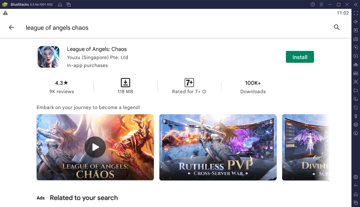Click the sidebar play-circle macro icon
This screenshot has width=360, height=207.
point(356,47)
